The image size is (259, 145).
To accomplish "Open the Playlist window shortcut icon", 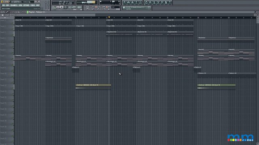I will tap(125, 2).
